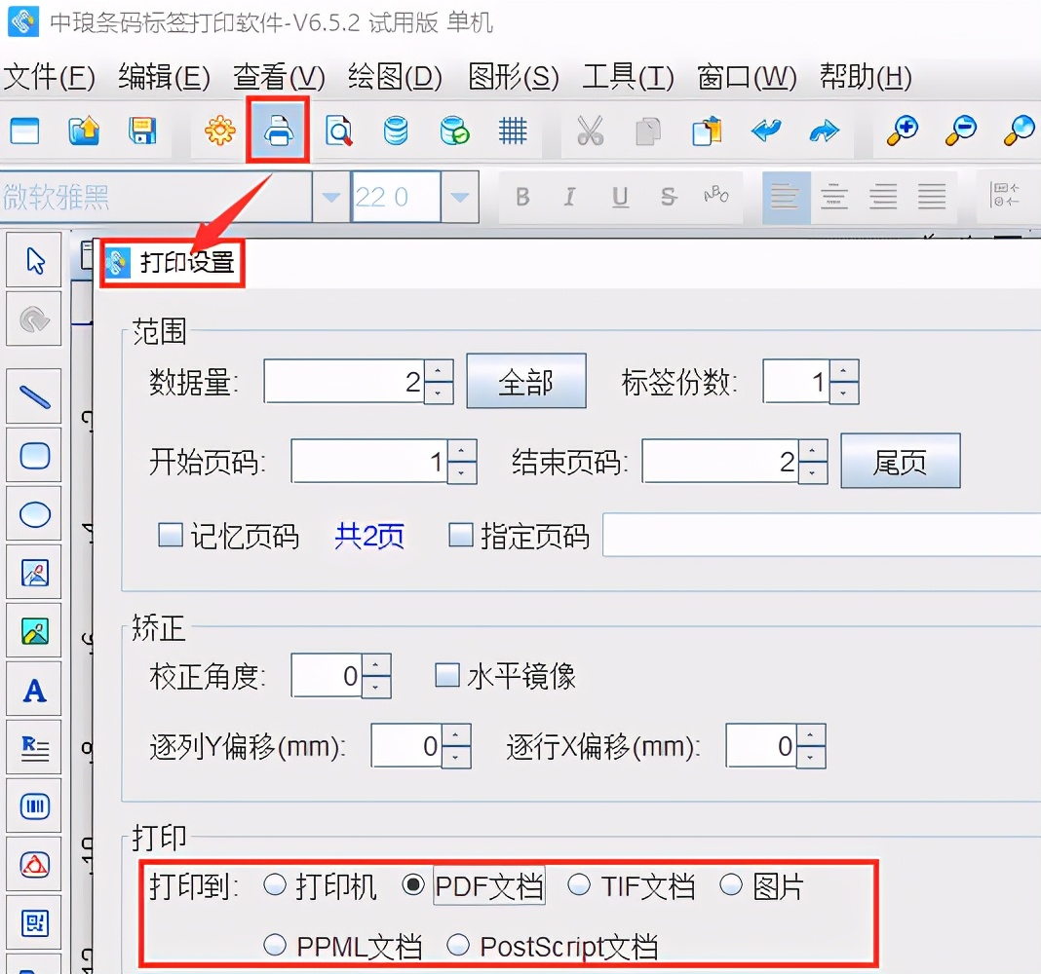Select the Text tool

click(34, 689)
